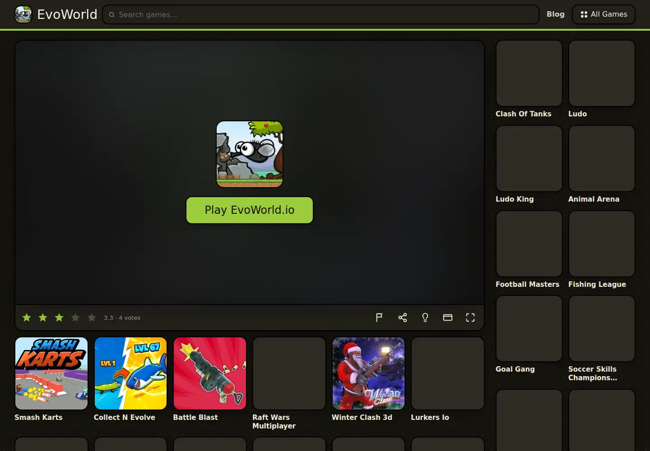
Task: Open the Winter Clash 3d thumbnail
Action: tap(368, 373)
